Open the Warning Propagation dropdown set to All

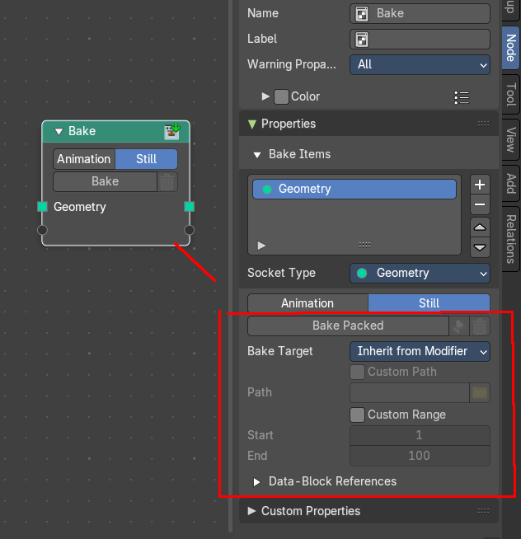(420, 64)
